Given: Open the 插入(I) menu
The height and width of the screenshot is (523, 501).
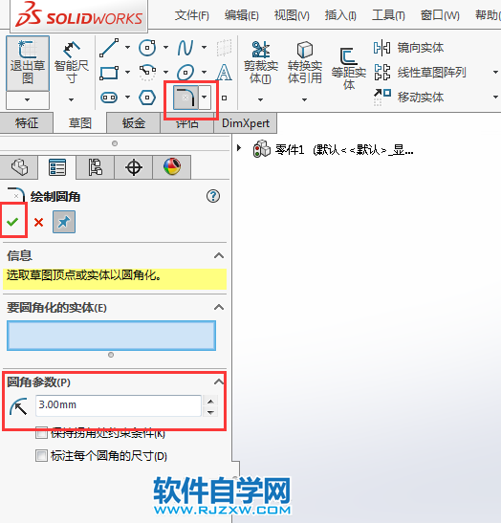Looking at the screenshot, I should click(x=340, y=15).
